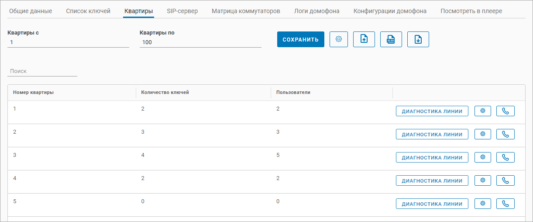Call apartment 3 using the phone icon
Image resolution: width=533 pixels, height=222 pixels.
(505, 157)
